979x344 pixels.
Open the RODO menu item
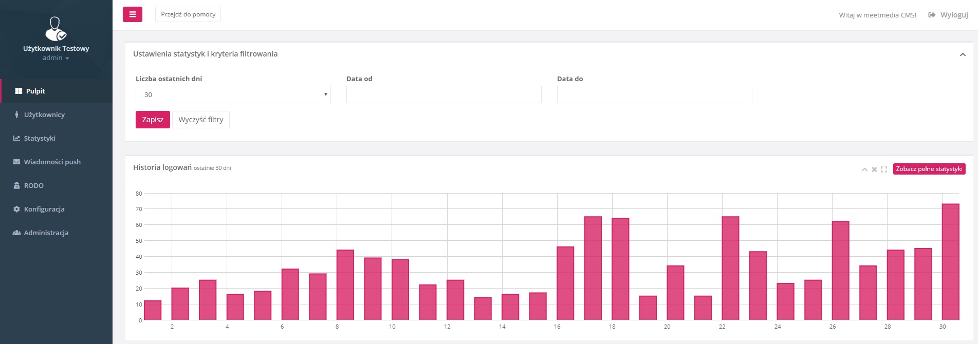(33, 185)
